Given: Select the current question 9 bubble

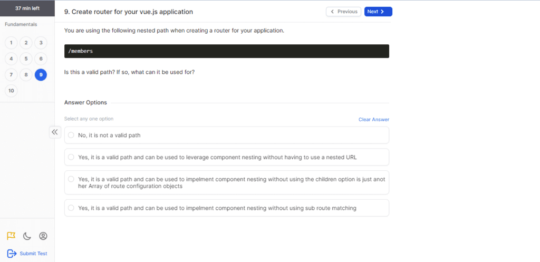Looking at the screenshot, I should tap(41, 74).
